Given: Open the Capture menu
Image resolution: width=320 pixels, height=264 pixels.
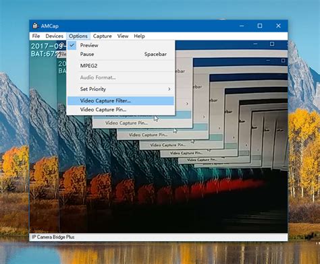Looking at the screenshot, I should pyautogui.click(x=103, y=36).
